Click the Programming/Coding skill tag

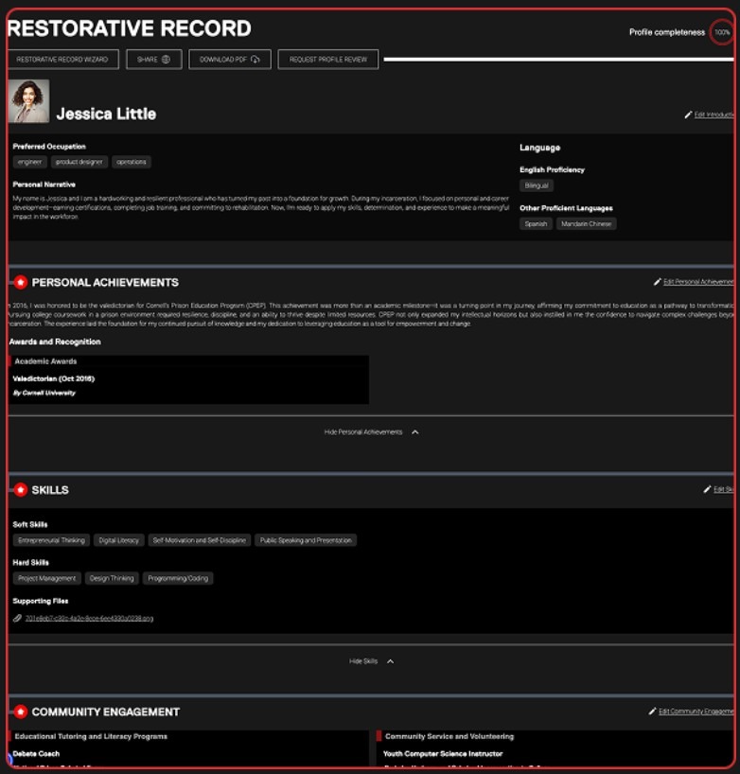click(x=178, y=578)
